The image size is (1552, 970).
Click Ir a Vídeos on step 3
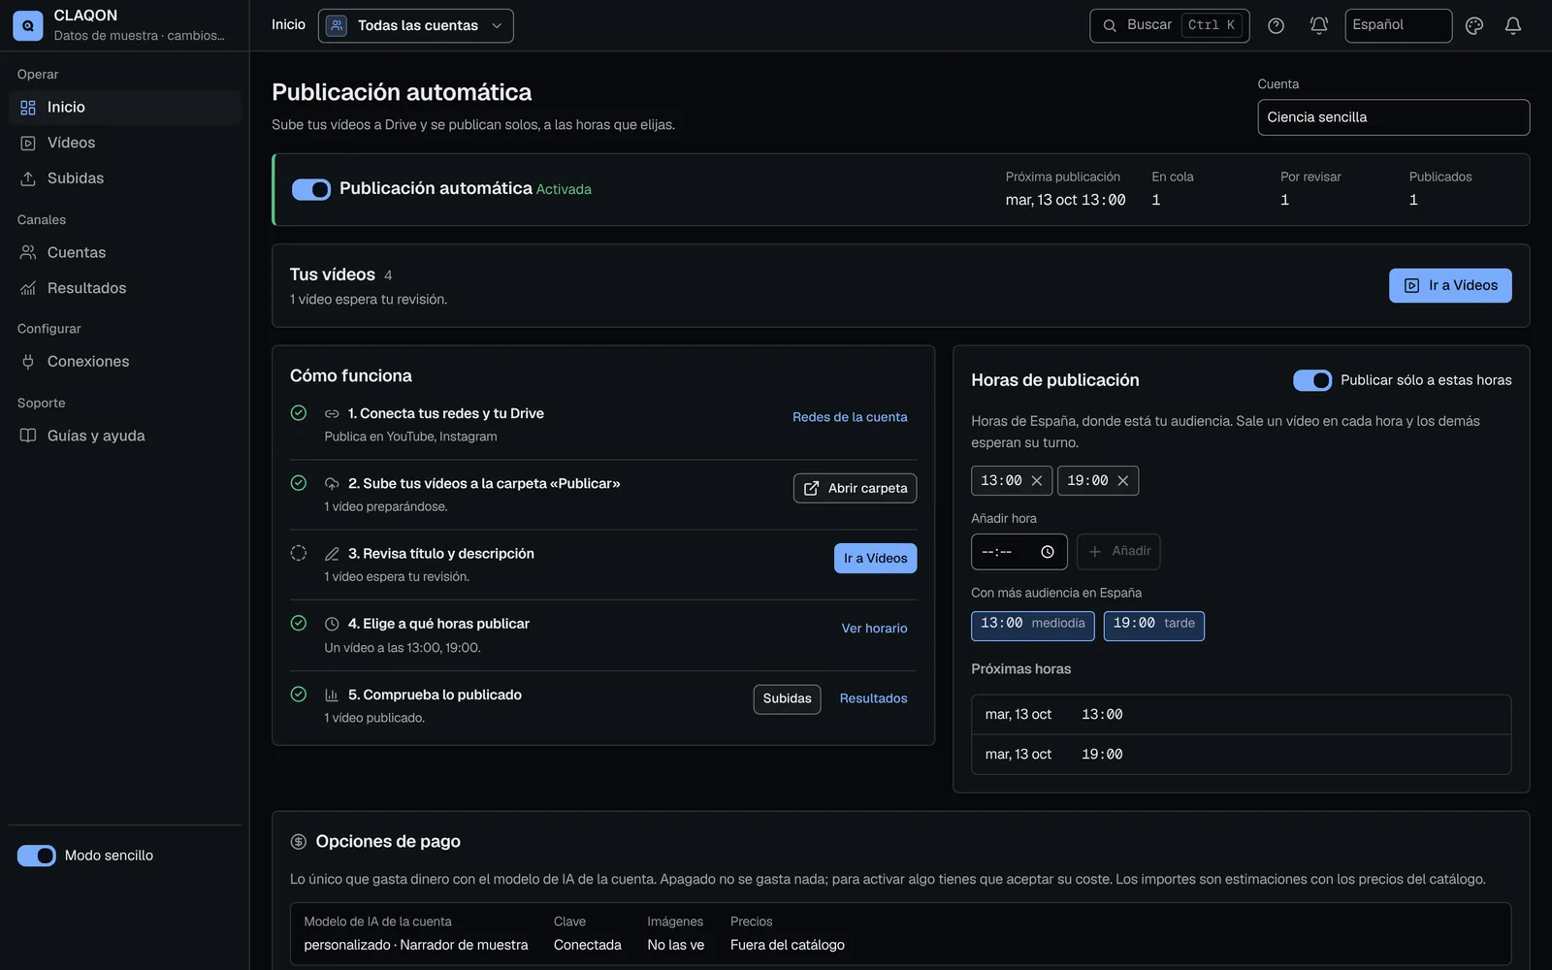[x=875, y=559]
